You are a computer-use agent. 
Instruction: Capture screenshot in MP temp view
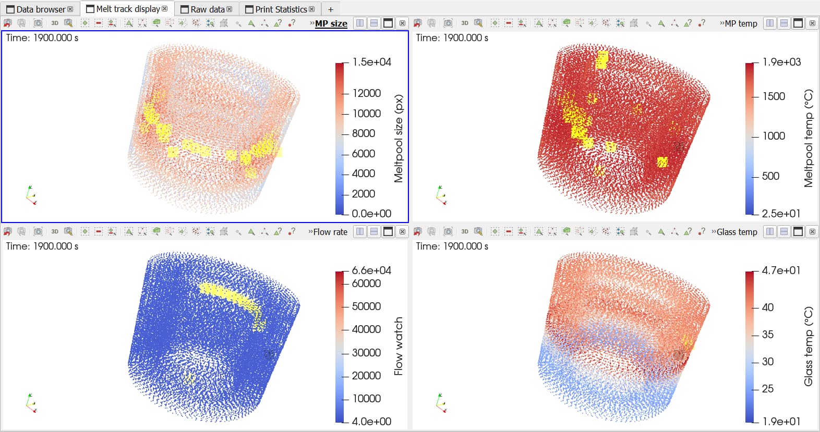(x=448, y=23)
